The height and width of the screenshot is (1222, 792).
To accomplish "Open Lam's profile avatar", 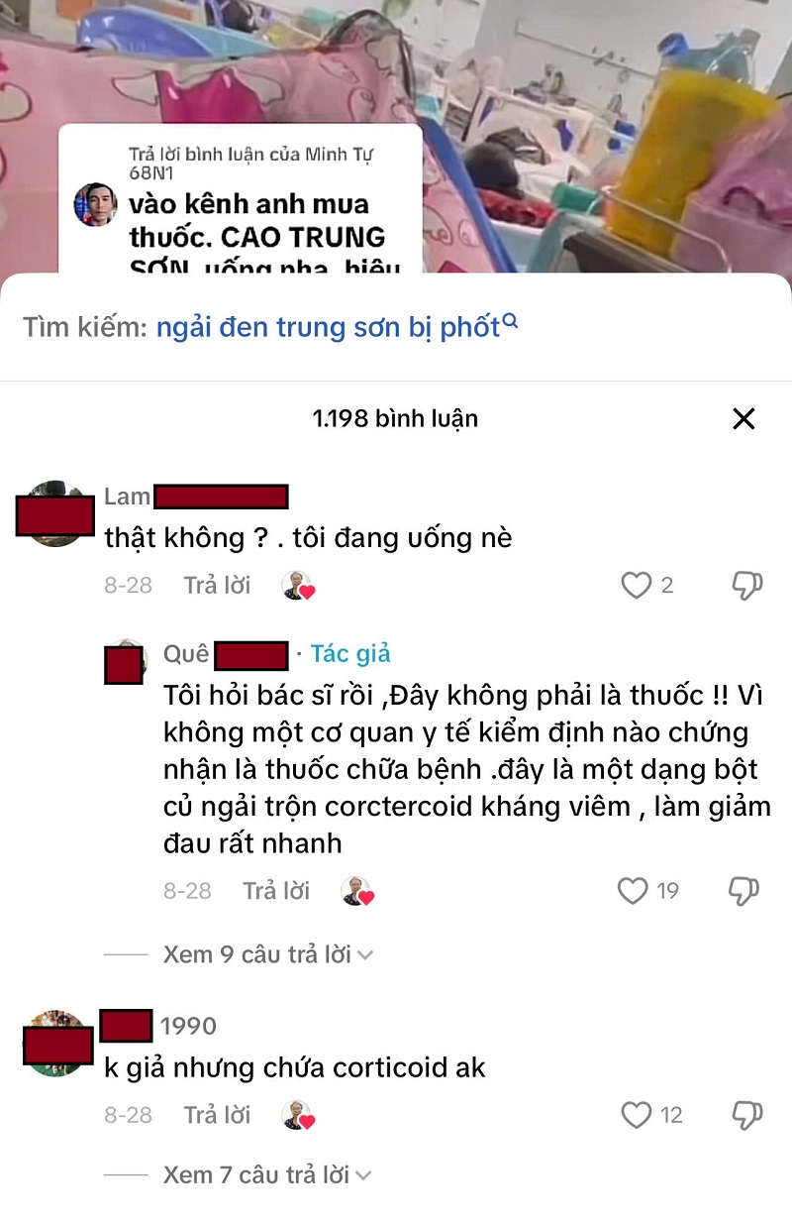I will tap(54, 513).
